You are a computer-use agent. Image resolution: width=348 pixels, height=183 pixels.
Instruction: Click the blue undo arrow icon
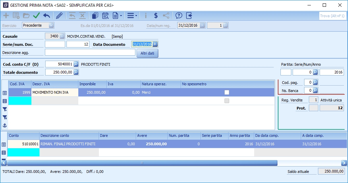[x=47, y=16]
